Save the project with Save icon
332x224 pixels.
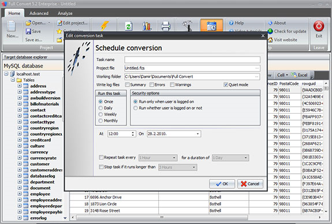(x=28, y=31)
